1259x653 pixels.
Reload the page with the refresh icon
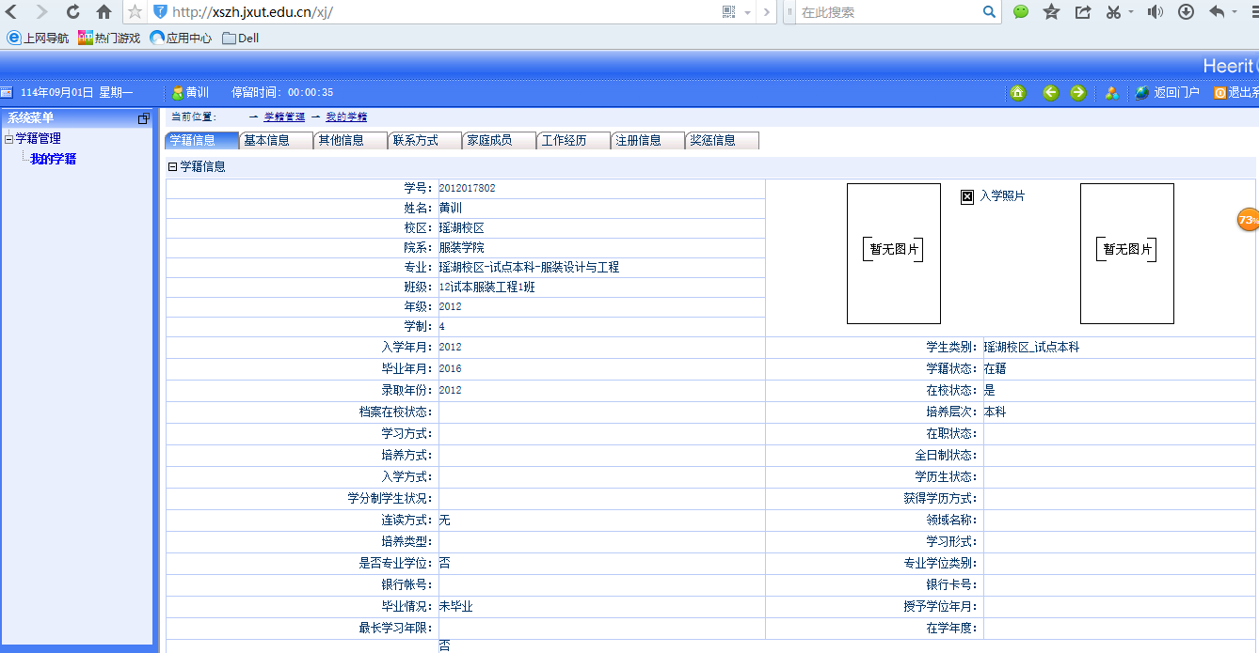(x=72, y=12)
